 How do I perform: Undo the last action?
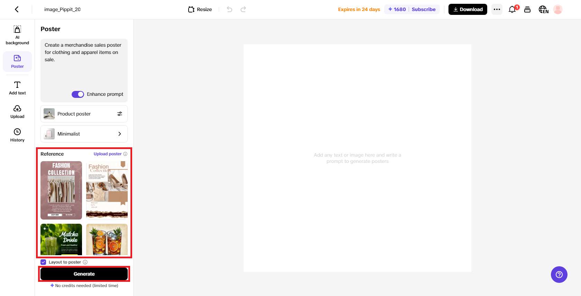[229, 9]
